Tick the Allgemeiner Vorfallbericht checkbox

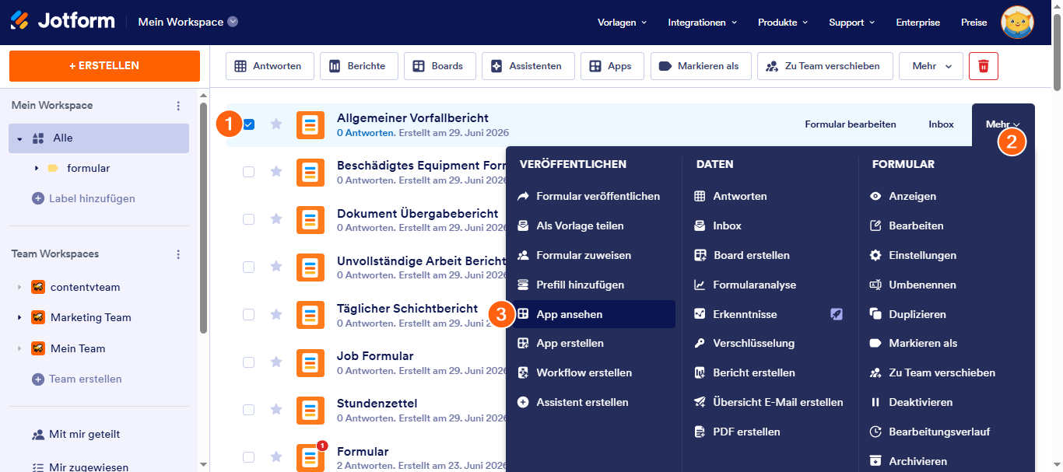249,124
